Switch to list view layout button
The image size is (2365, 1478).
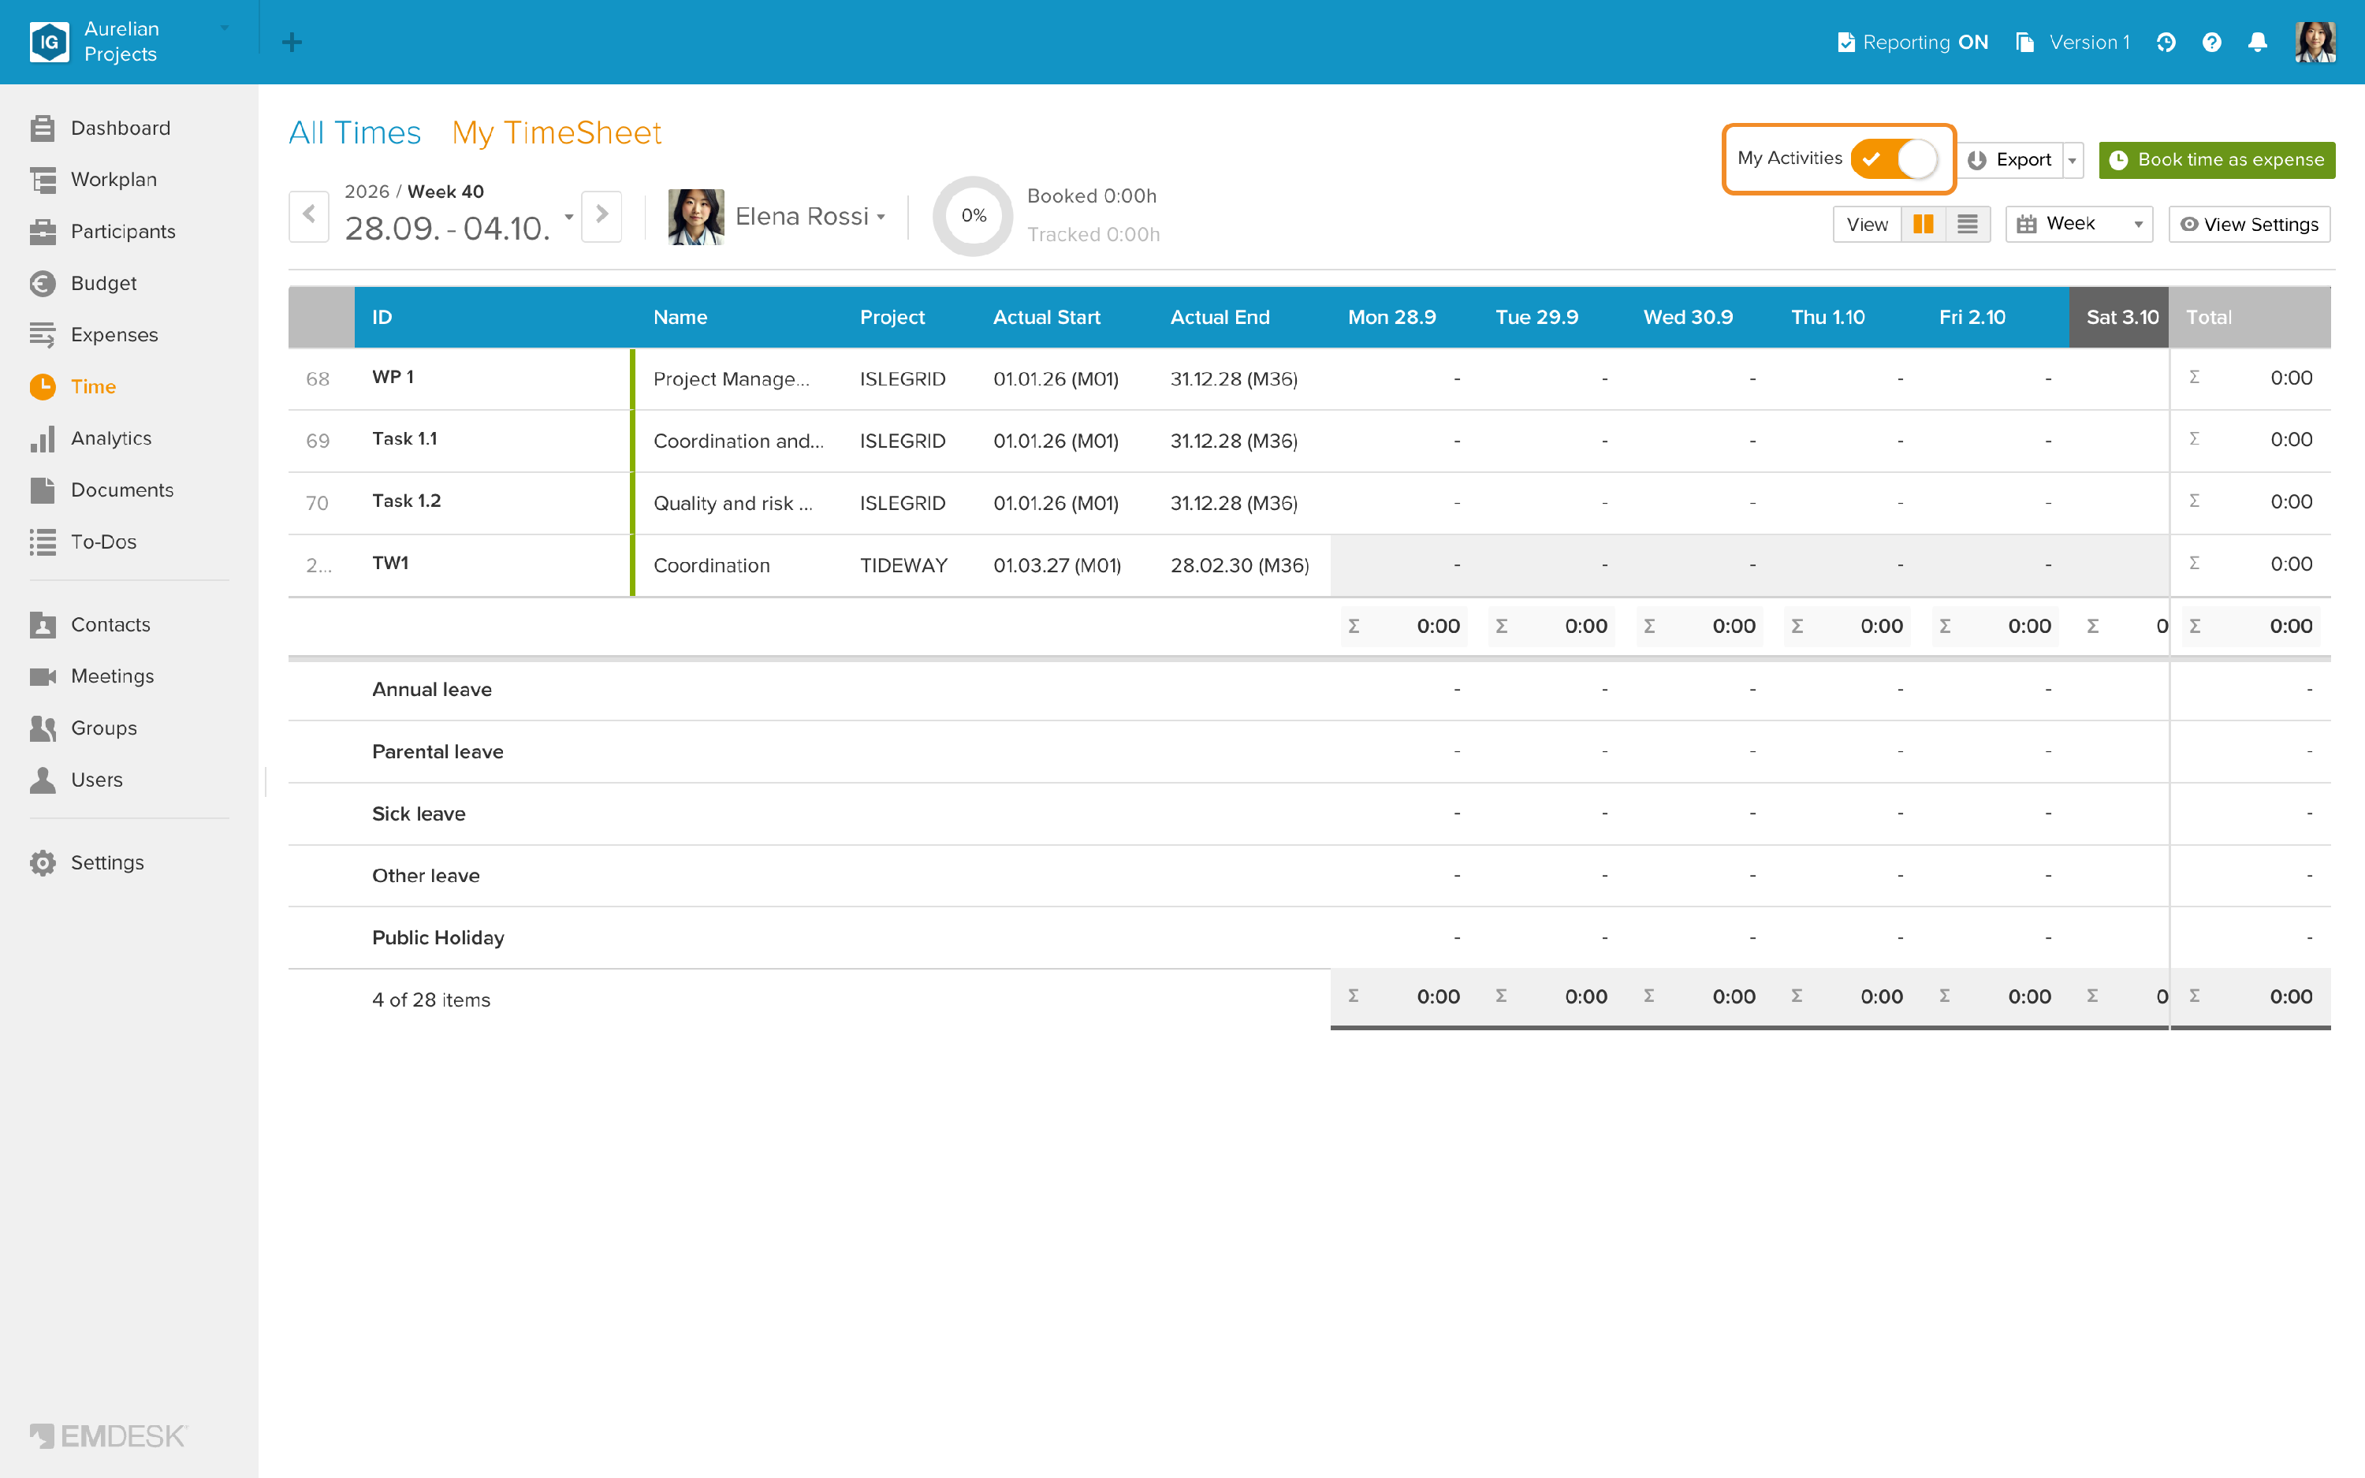tap(1967, 225)
